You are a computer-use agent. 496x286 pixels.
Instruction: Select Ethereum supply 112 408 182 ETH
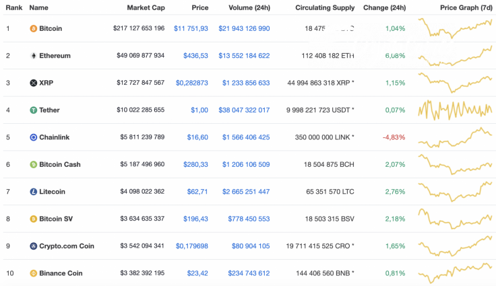click(x=328, y=56)
